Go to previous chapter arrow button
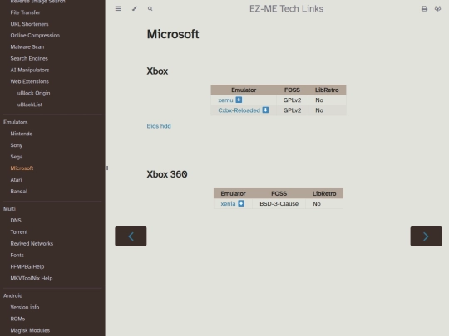 (131, 236)
